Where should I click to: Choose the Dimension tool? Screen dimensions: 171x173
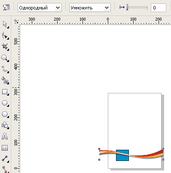pos(5,159)
